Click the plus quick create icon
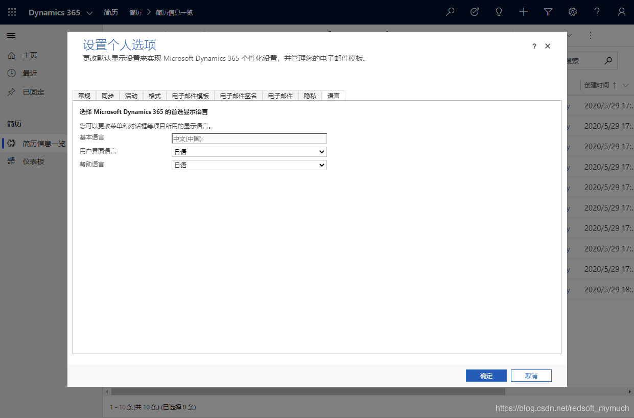 pos(524,12)
